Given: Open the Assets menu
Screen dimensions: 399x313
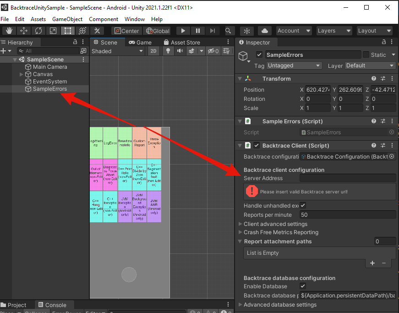Looking at the screenshot, I should 38,19.
